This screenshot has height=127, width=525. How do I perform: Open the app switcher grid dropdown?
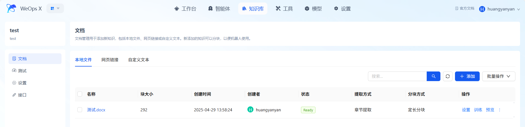point(55,9)
